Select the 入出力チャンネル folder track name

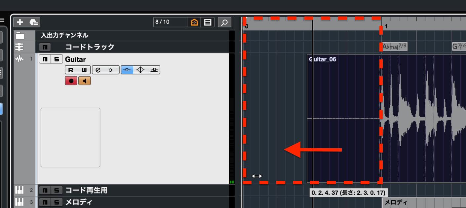coord(64,35)
